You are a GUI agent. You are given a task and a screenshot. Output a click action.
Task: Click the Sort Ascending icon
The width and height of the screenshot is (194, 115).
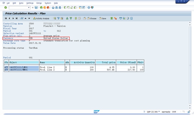tap(67, 18)
